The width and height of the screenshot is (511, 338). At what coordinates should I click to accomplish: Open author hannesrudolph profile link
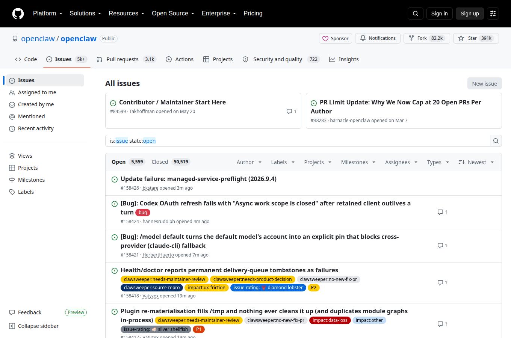coord(159,222)
